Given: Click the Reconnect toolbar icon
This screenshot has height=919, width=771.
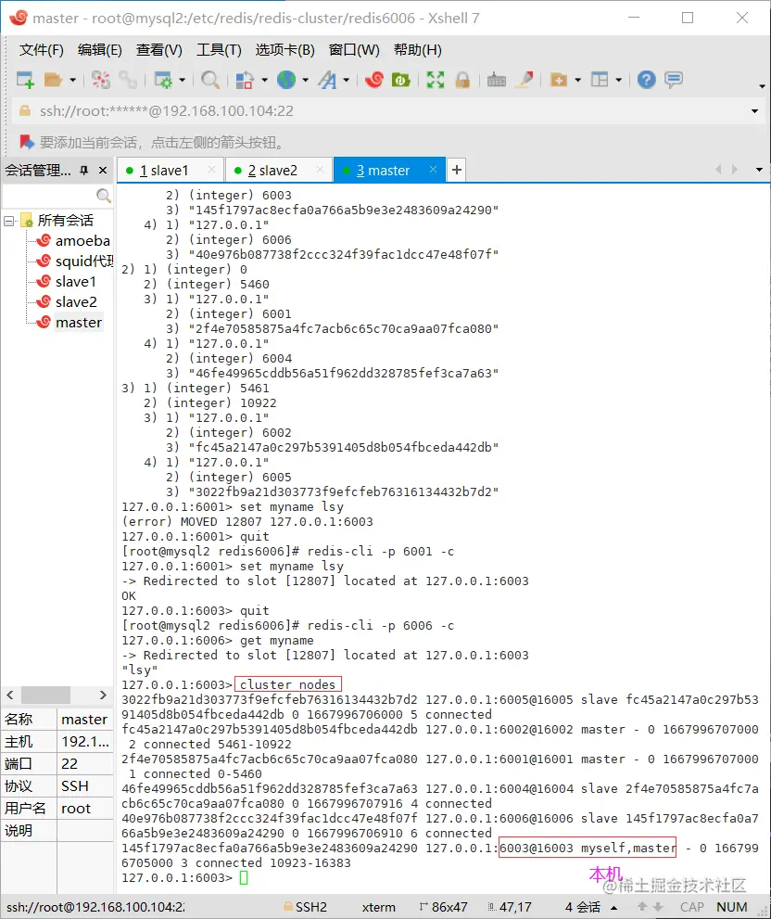Looking at the screenshot, I should pyautogui.click(x=100, y=79).
